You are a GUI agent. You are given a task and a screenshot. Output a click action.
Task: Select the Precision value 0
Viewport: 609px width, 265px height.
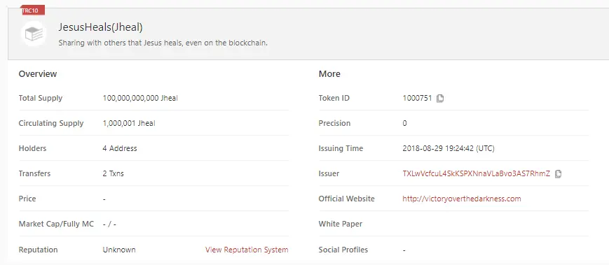tap(404, 124)
